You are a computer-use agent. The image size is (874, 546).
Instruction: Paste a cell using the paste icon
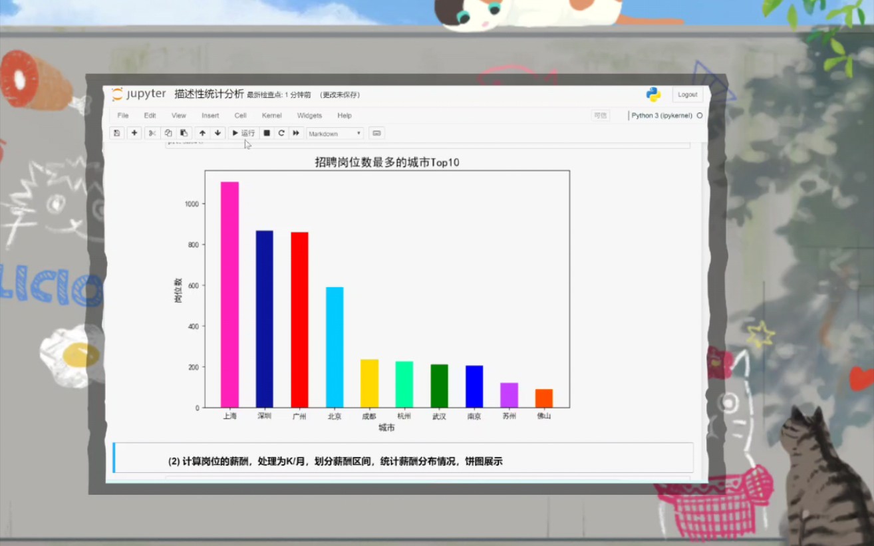[x=184, y=133]
